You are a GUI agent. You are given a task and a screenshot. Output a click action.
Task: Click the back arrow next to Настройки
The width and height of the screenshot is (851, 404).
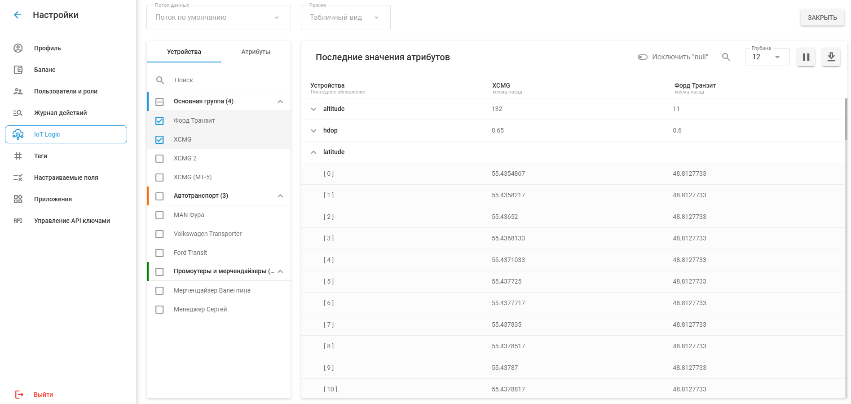18,15
